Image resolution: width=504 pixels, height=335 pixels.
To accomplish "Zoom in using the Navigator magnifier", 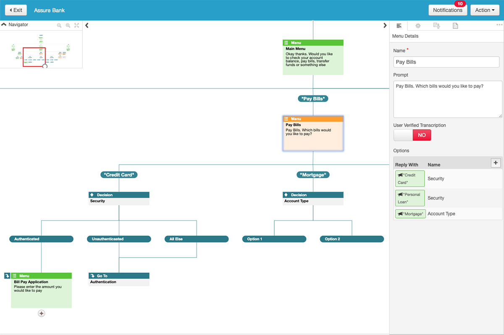I will [68, 26].
